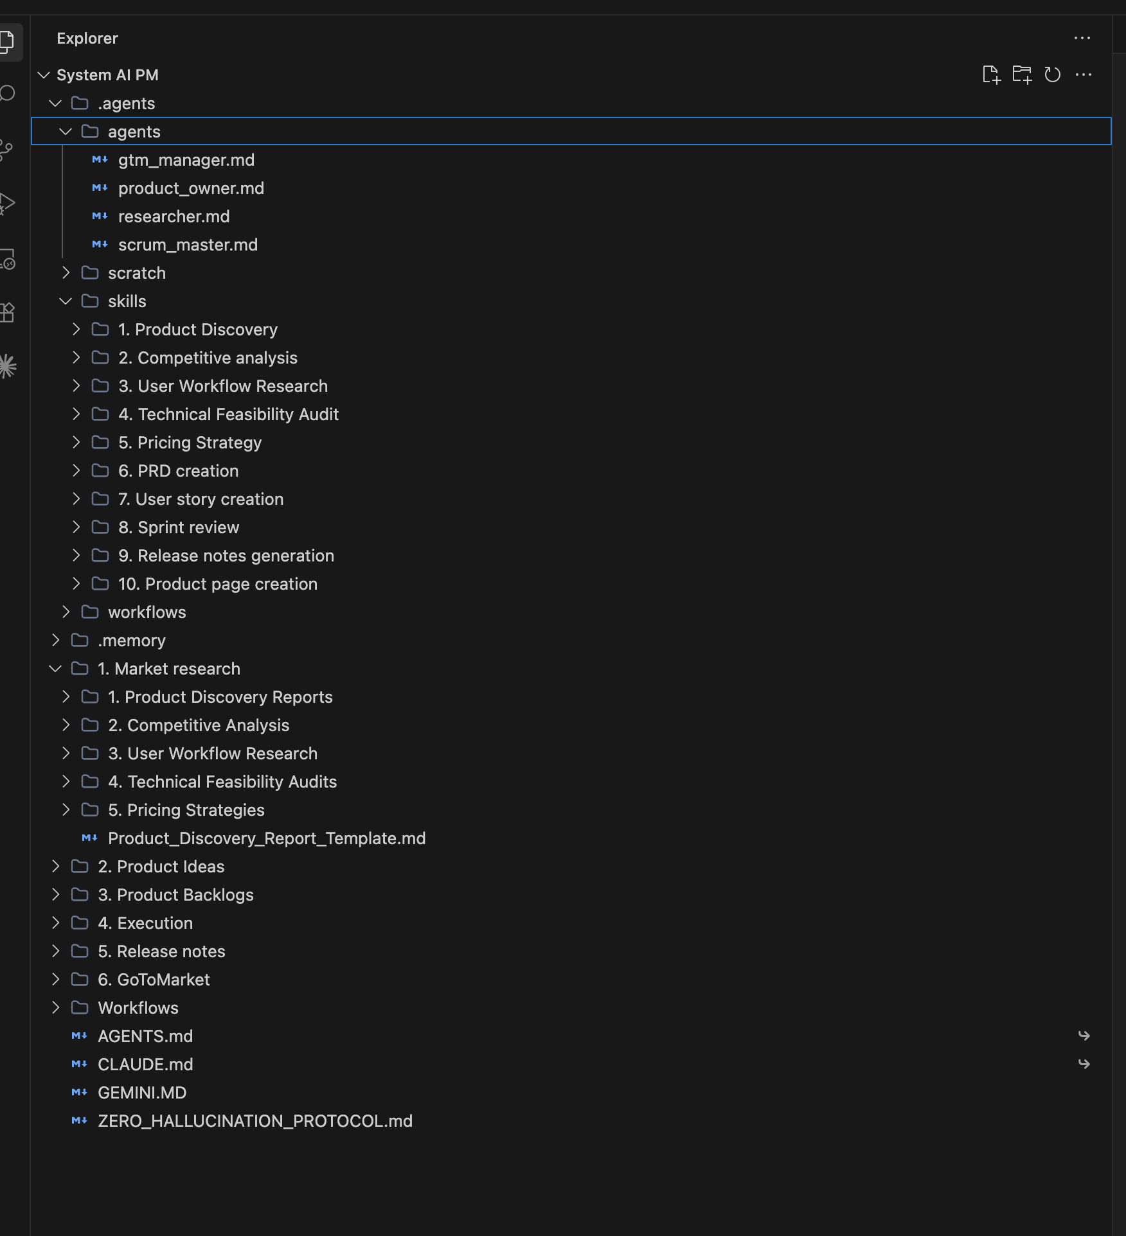Click the split-editor arrow beside CLAUDE.md
The height and width of the screenshot is (1236, 1126).
[1085, 1064]
